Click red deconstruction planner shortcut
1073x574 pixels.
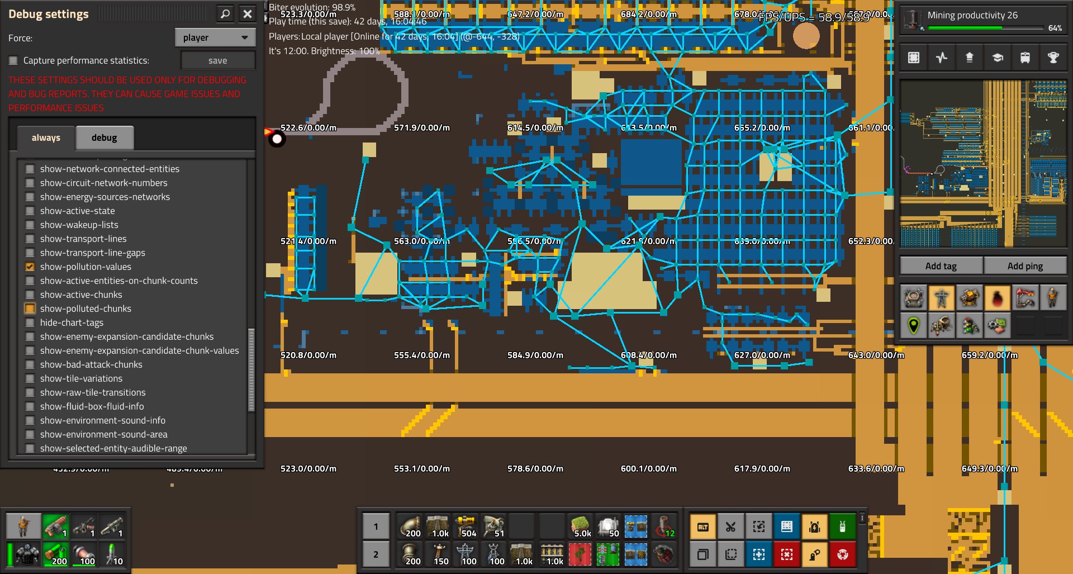[x=787, y=554]
